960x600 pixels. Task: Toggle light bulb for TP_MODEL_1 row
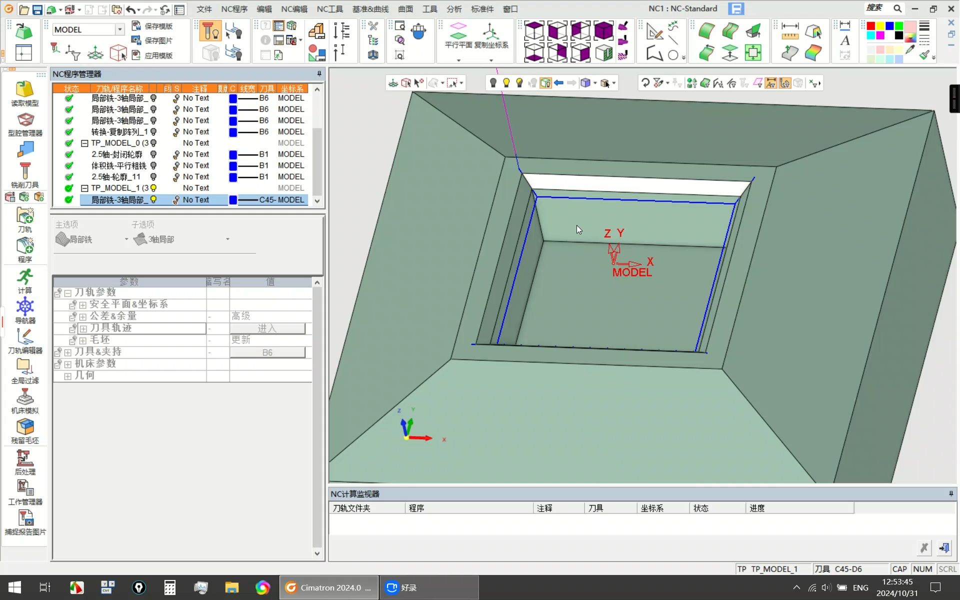[153, 188]
